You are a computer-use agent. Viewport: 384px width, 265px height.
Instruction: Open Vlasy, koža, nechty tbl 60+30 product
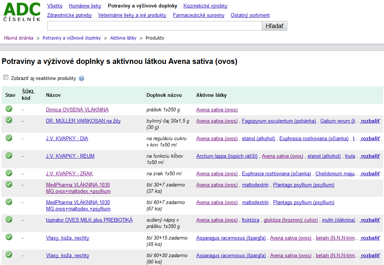(x=67, y=256)
